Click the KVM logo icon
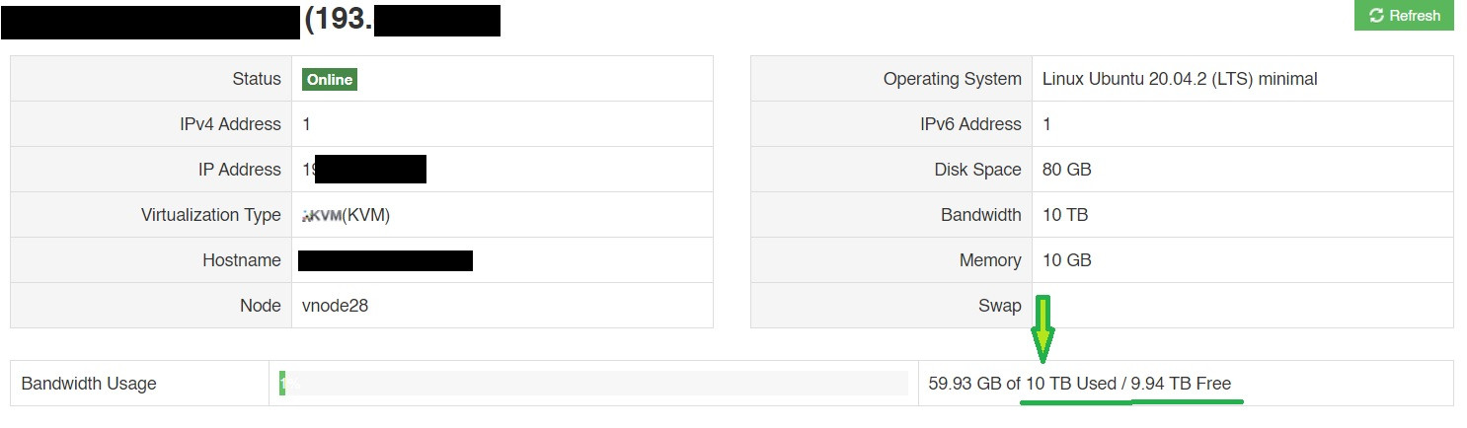1467x428 pixels. tap(322, 215)
